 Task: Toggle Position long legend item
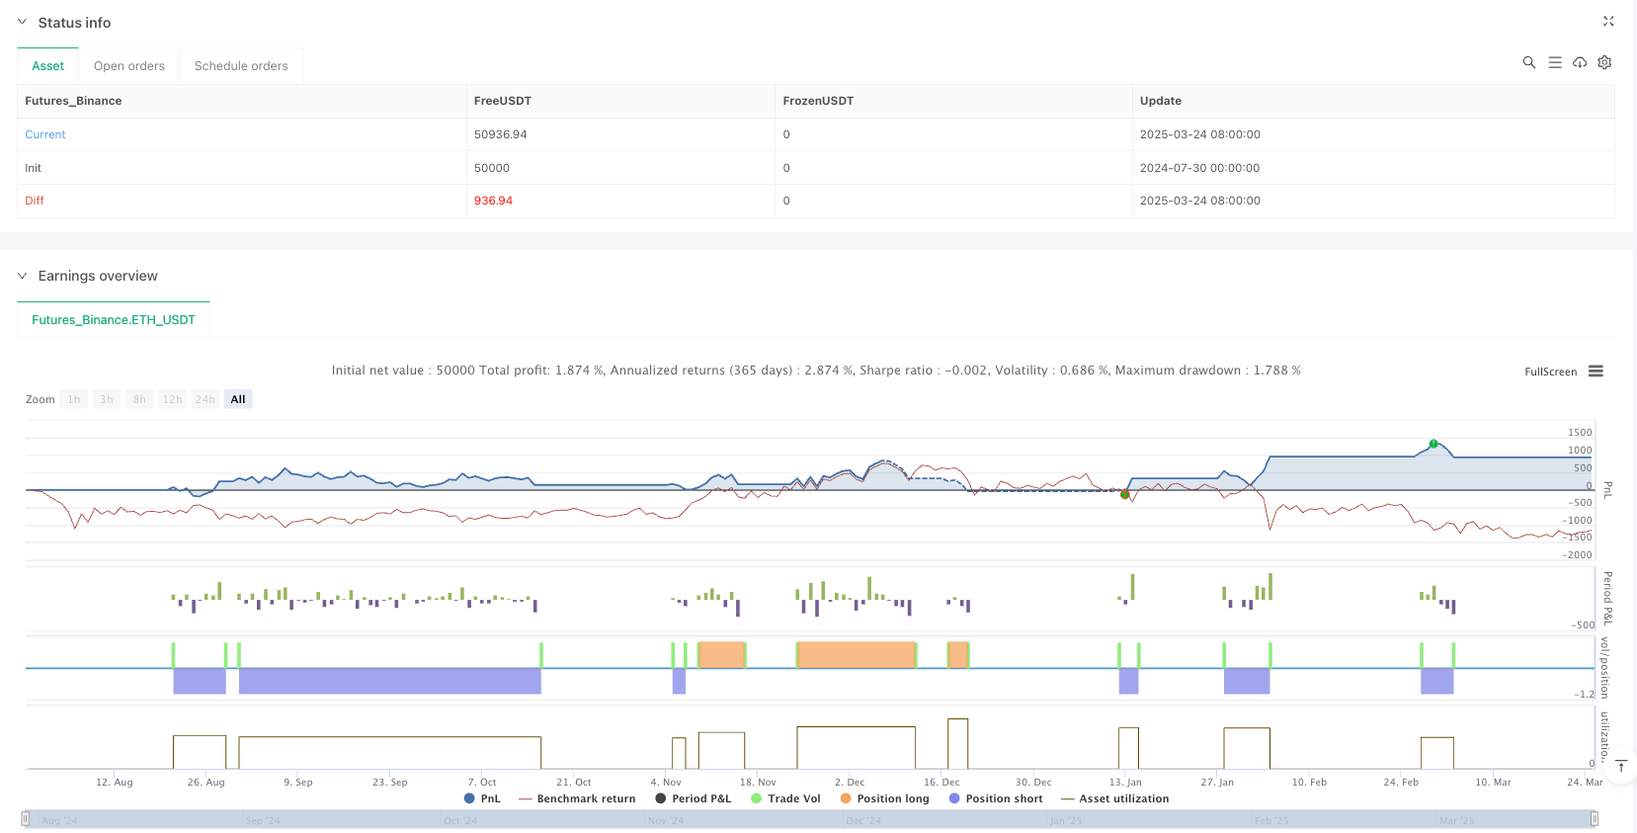click(884, 798)
